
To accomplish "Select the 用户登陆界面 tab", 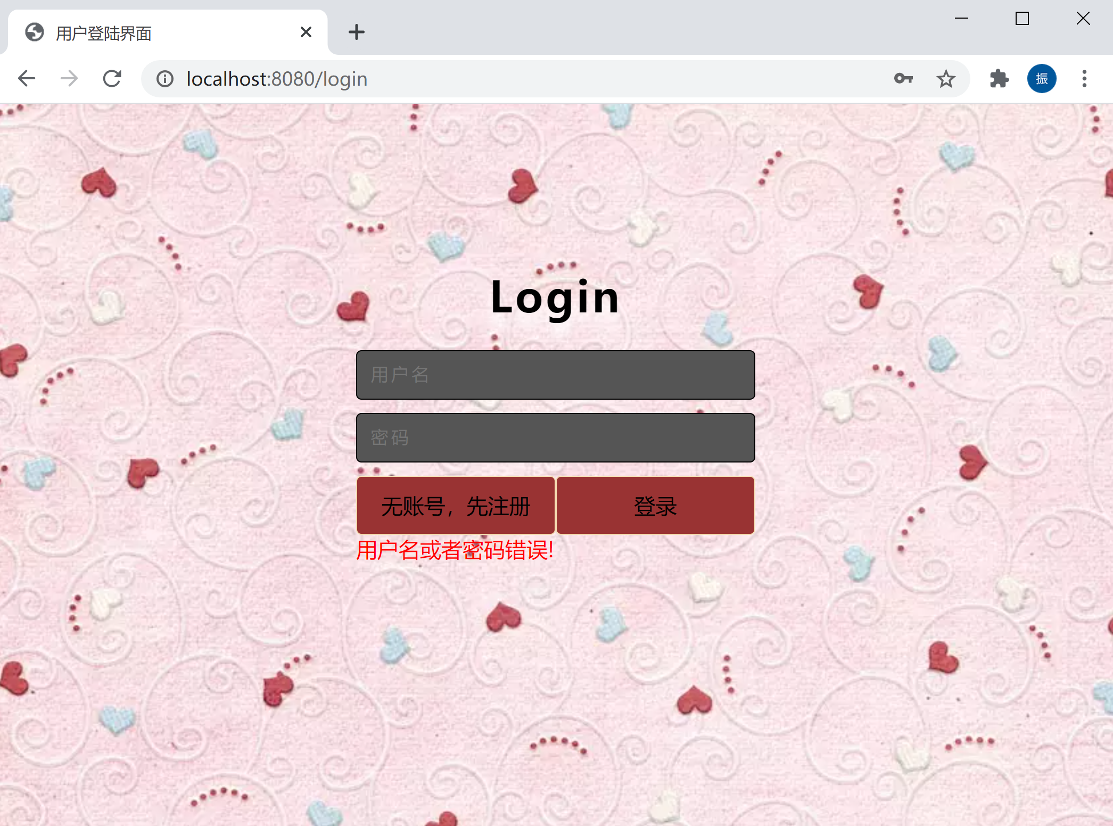I will pos(160,33).
